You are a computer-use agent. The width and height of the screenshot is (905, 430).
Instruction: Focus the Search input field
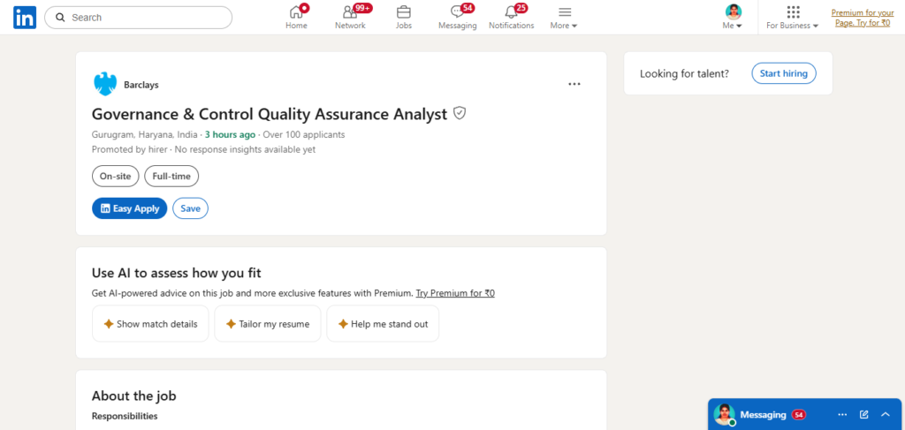(x=139, y=18)
